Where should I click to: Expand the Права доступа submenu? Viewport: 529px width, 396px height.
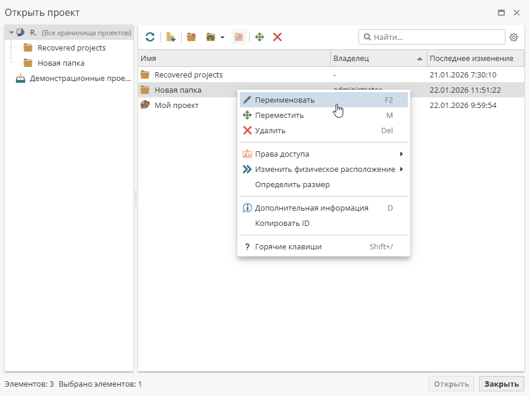pyautogui.click(x=401, y=154)
